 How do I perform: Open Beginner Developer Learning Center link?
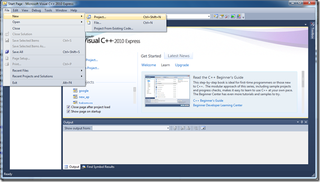[218, 105]
